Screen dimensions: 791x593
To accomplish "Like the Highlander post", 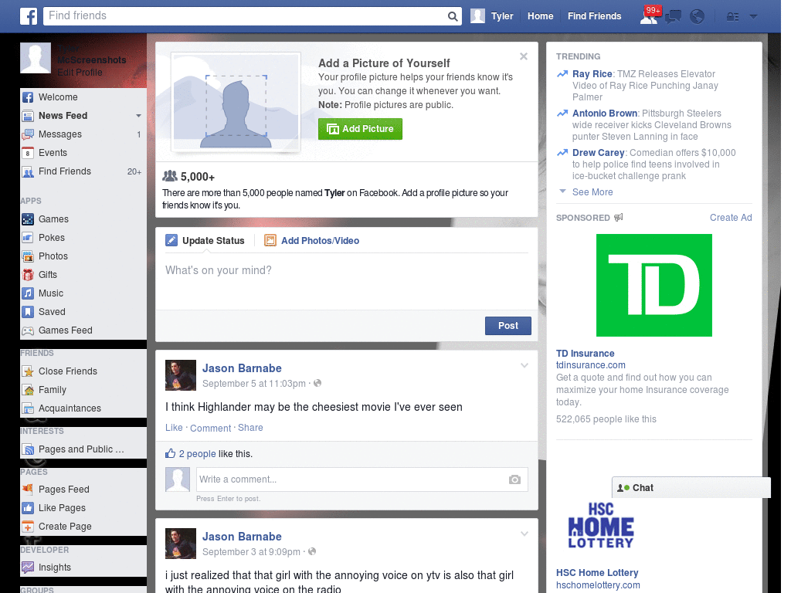I will pos(174,428).
